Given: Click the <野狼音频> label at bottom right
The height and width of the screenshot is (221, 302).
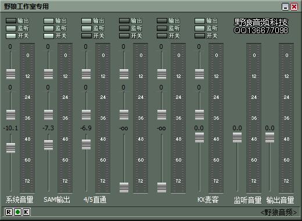Looking at the screenshot, I should coord(278,212).
